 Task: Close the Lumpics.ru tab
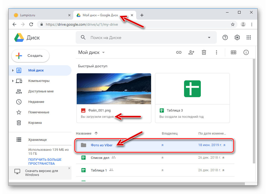click(69, 15)
